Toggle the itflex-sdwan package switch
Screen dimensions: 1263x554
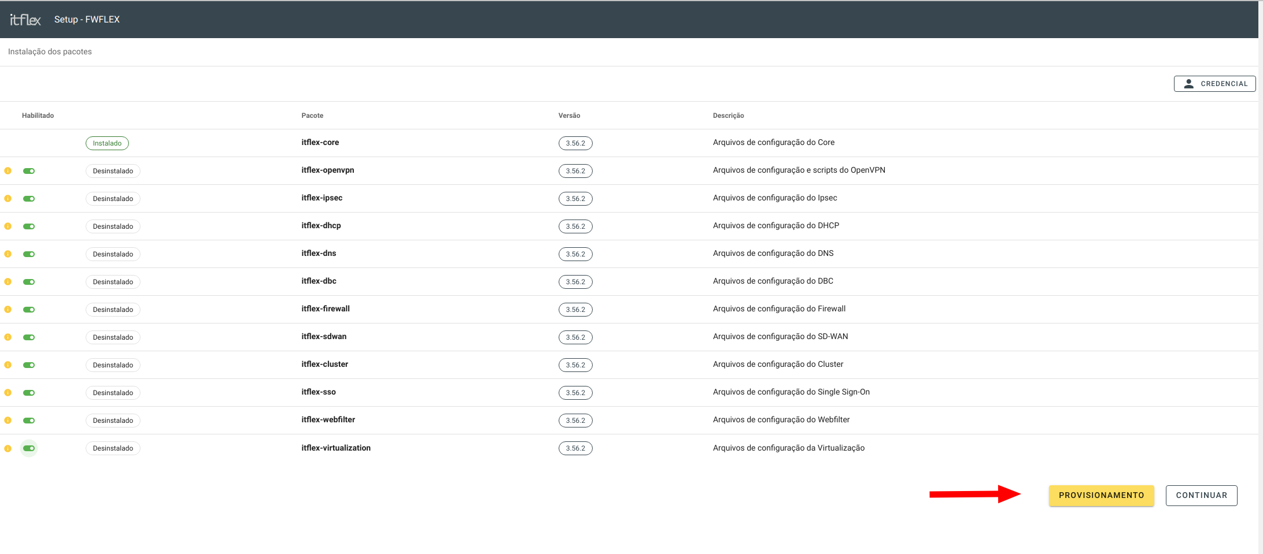coord(29,337)
